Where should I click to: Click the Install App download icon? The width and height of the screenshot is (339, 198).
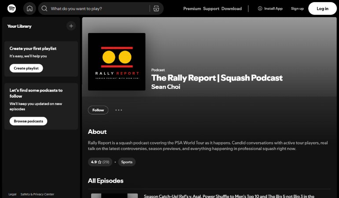coord(260,8)
